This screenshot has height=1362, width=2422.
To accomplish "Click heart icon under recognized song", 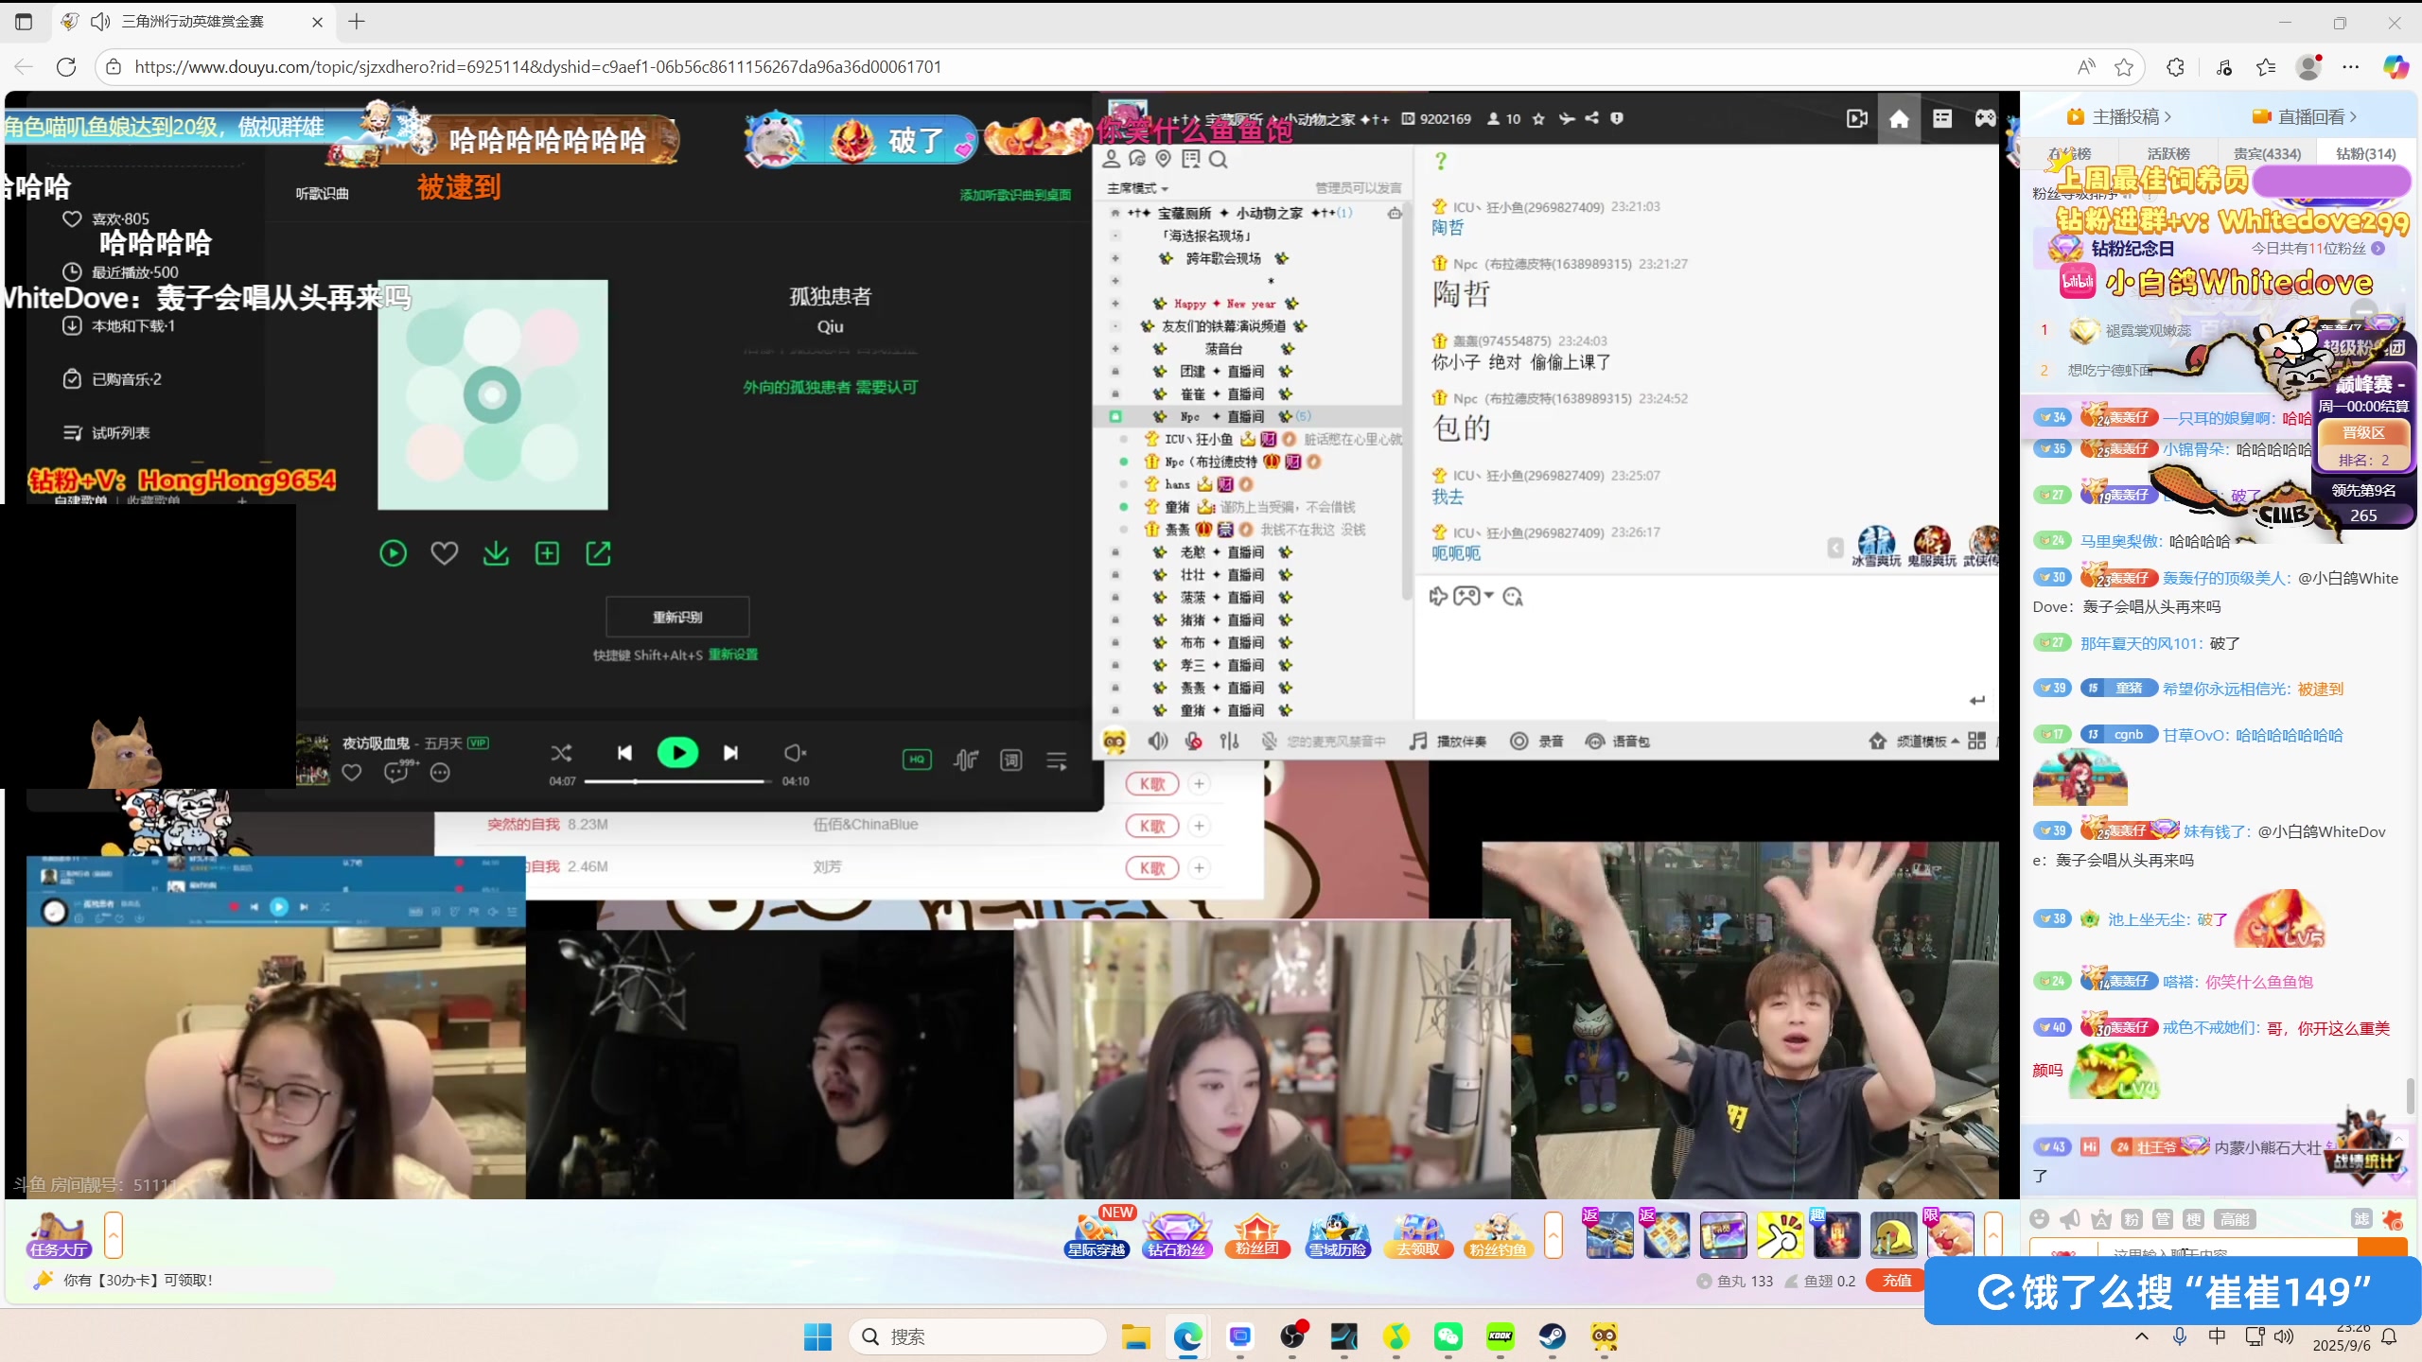I will click(445, 553).
